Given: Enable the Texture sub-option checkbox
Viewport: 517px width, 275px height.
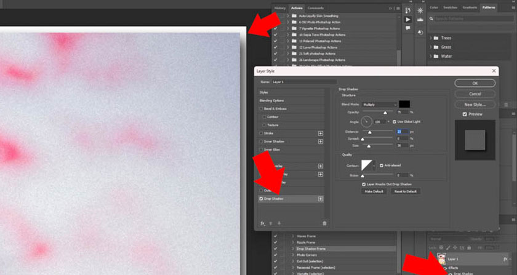Looking at the screenshot, I should coord(265,126).
